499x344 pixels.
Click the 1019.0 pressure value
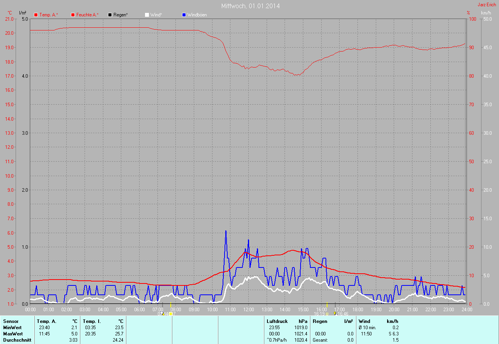click(x=301, y=328)
